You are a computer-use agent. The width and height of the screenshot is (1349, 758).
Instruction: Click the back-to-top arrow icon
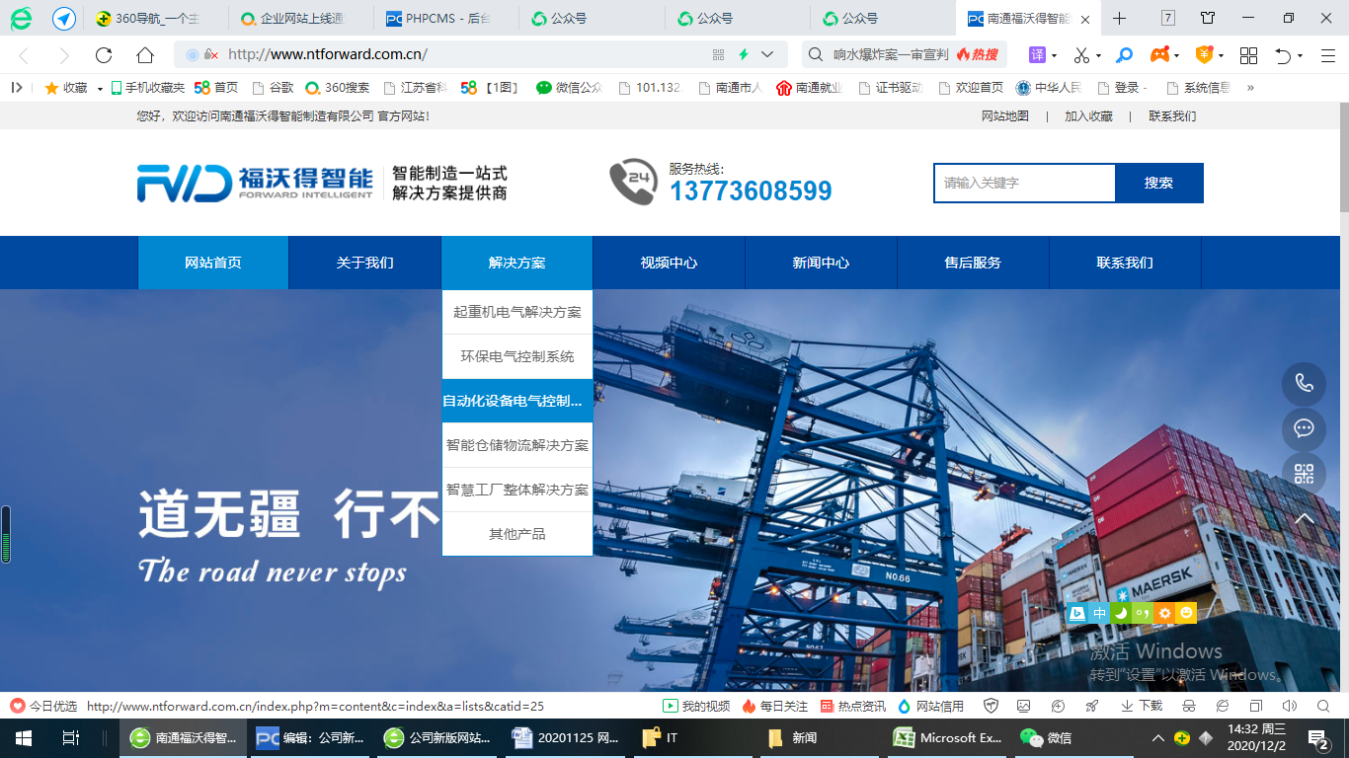(x=1304, y=518)
